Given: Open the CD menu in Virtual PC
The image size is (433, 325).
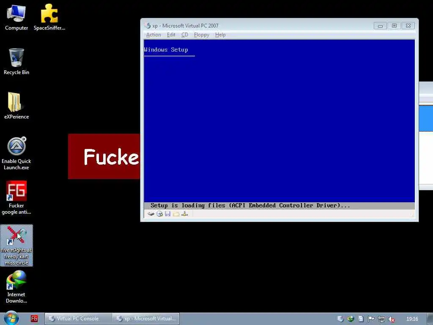Looking at the screenshot, I should 184,35.
